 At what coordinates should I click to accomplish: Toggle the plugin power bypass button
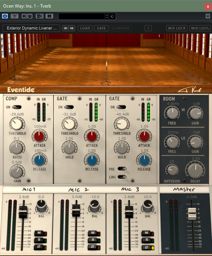(5, 16)
